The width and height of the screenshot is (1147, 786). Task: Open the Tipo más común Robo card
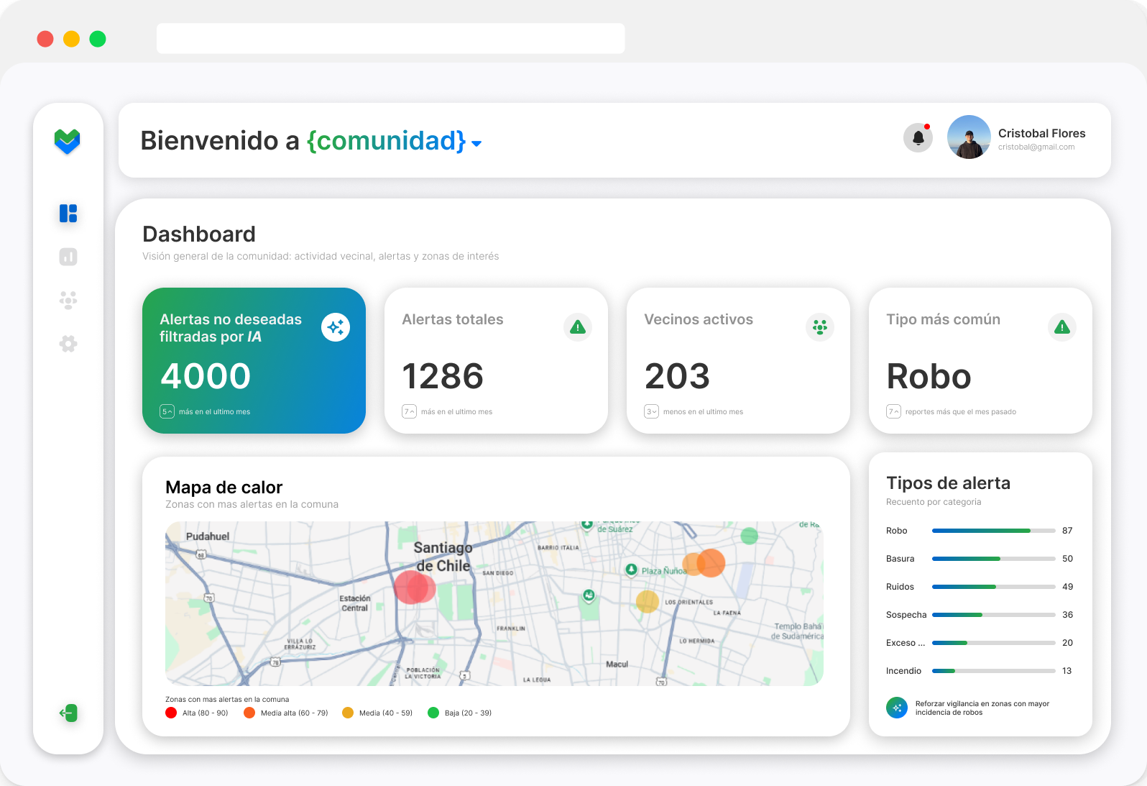coord(980,360)
